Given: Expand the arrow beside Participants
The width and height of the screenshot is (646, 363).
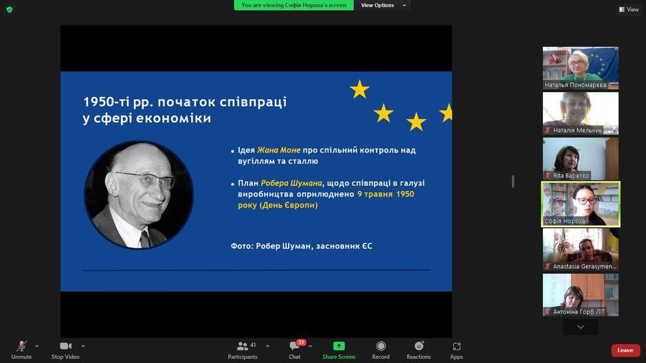Looking at the screenshot, I should [268, 346].
